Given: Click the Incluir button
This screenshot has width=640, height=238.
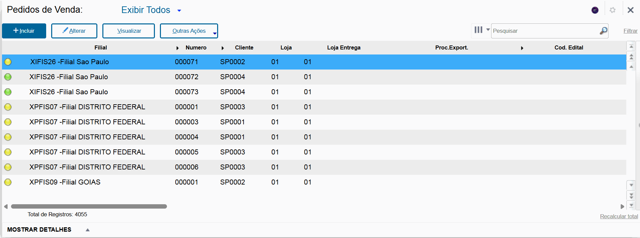Looking at the screenshot, I should pyautogui.click(x=24, y=31).
